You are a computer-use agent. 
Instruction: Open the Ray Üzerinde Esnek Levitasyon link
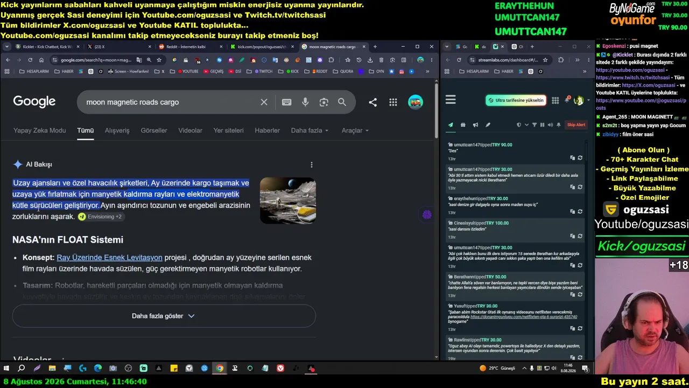pos(109,258)
